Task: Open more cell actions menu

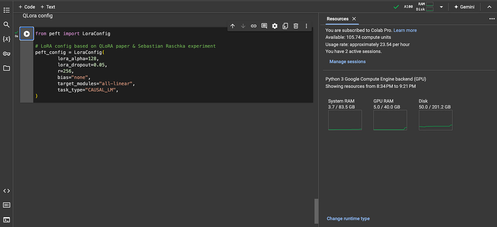Action: (306, 26)
